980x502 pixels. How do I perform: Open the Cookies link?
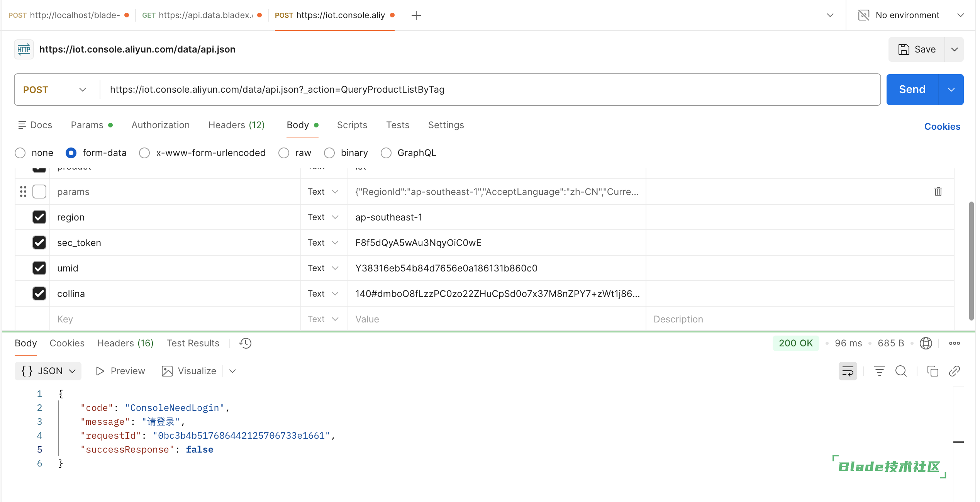click(942, 127)
